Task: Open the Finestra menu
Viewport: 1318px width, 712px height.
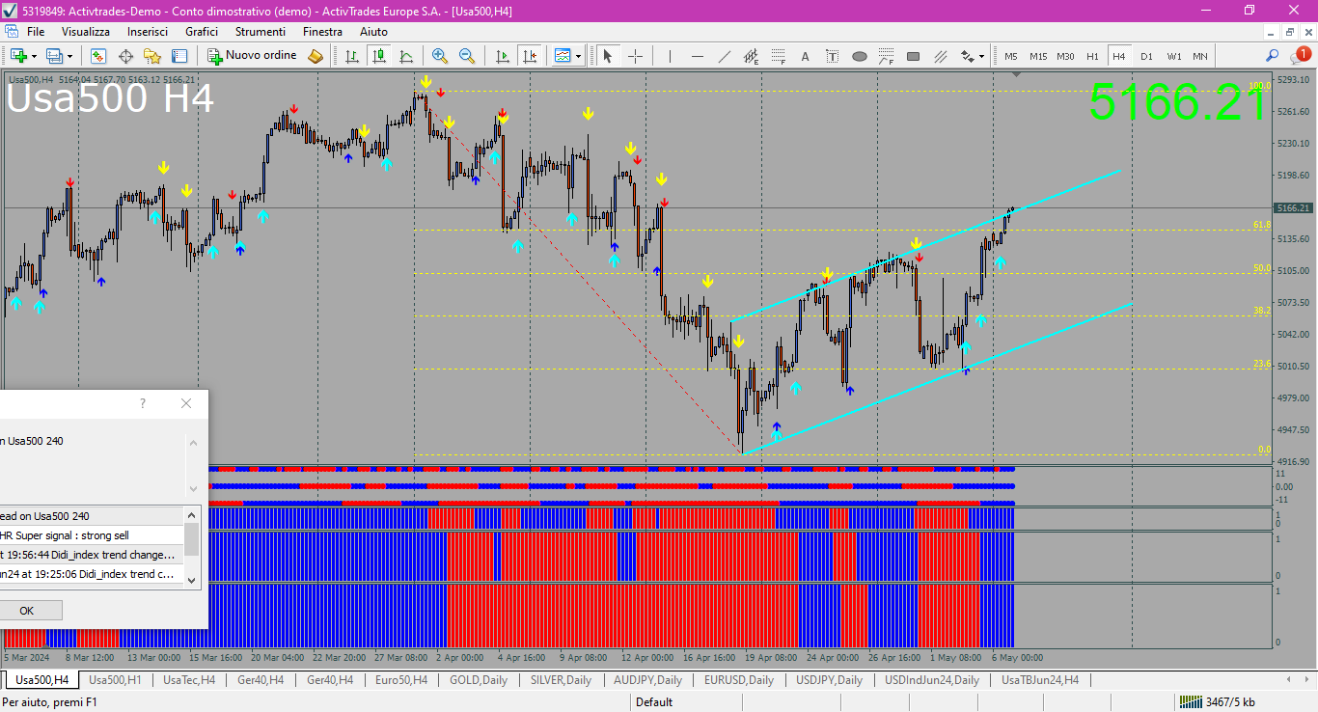Action: [322, 32]
